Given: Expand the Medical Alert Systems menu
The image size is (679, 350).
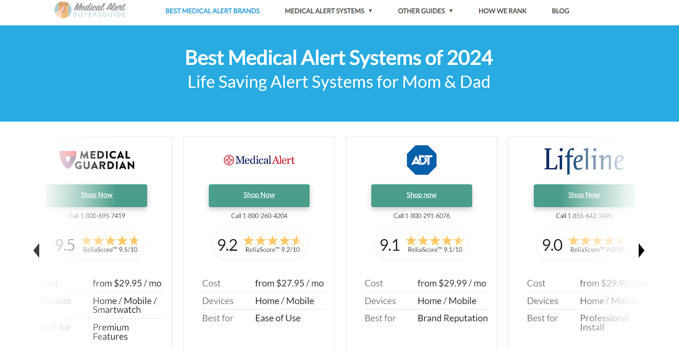Looking at the screenshot, I should tap(328, 11).
